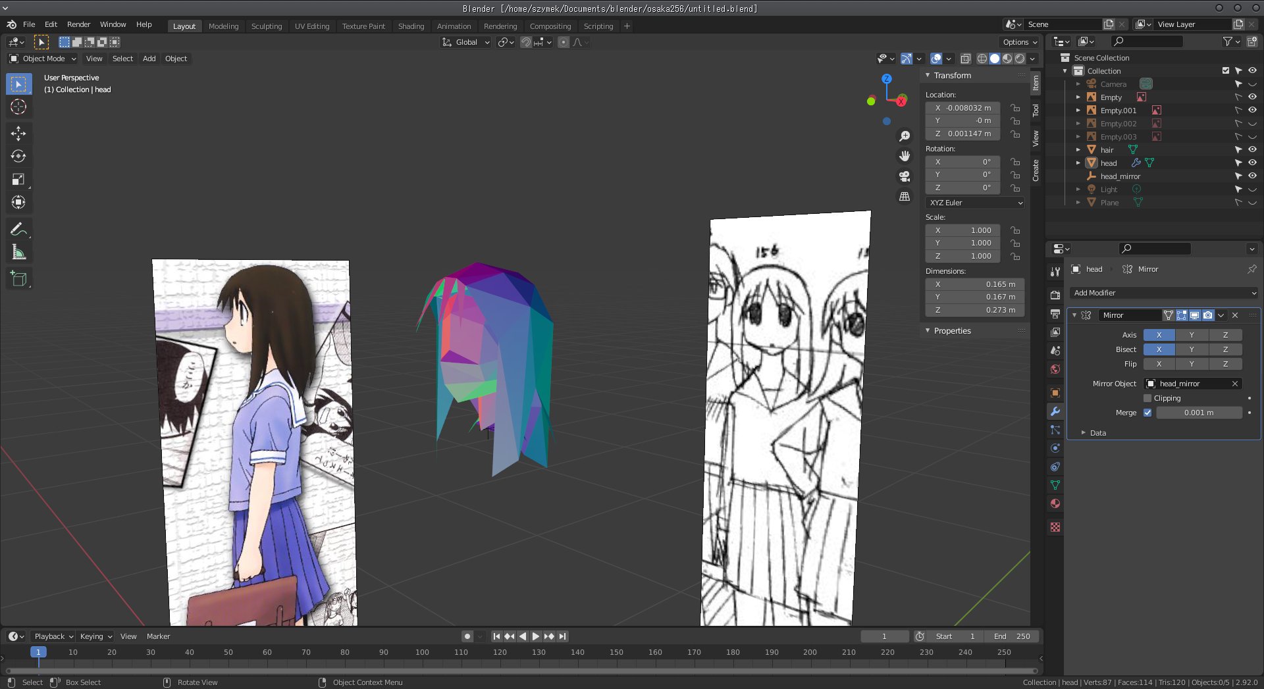Choose the Add Cube tool
Image resolution: width=1264 pixels, height=689 pixels.
click(x=18, y=279)
